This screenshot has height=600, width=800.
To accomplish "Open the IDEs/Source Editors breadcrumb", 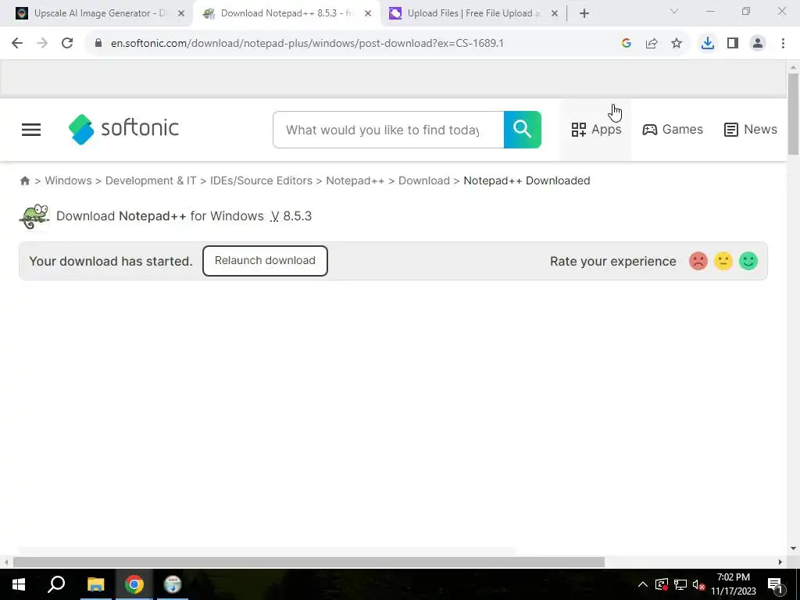I will click(x=261, y=180).
